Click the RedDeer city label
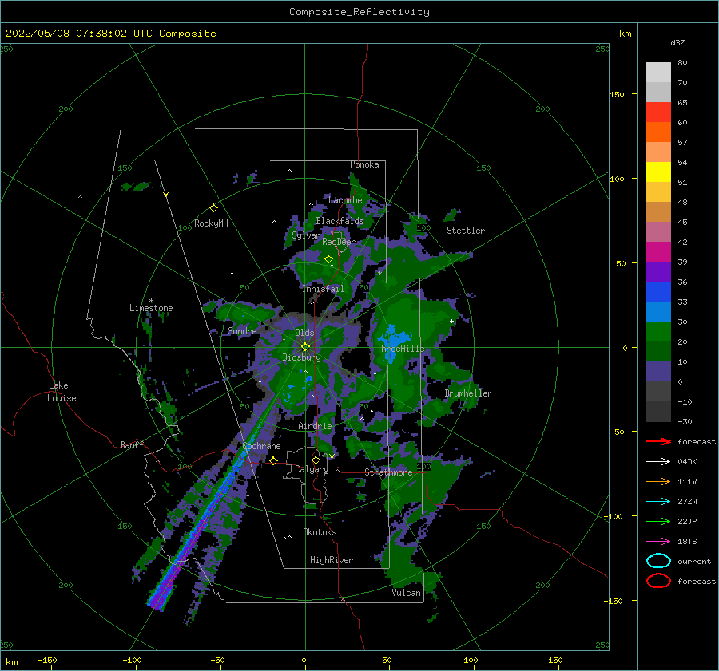 point(339,242)
